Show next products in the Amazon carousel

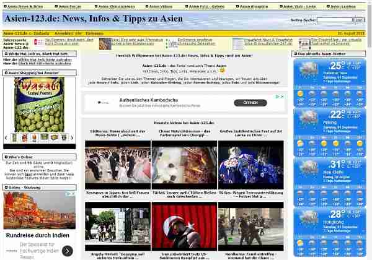point(72,137)
